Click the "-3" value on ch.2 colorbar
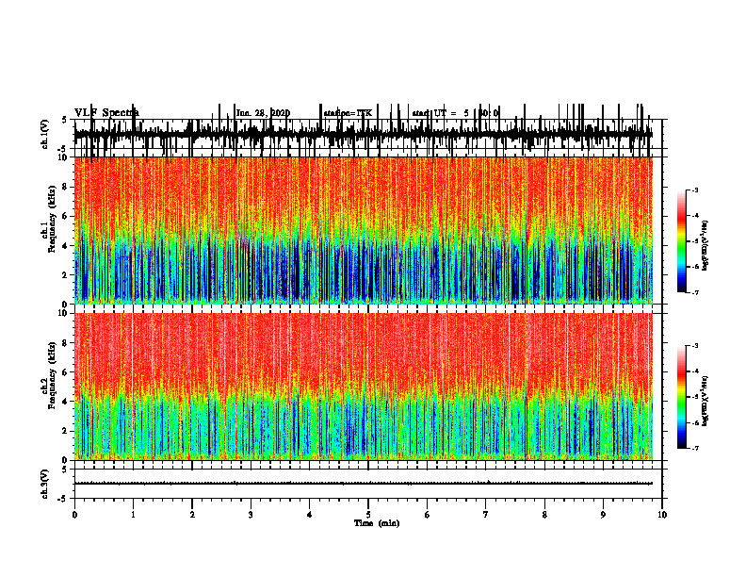The height and width of the screenshot is (577, 746). coord(695,346)
